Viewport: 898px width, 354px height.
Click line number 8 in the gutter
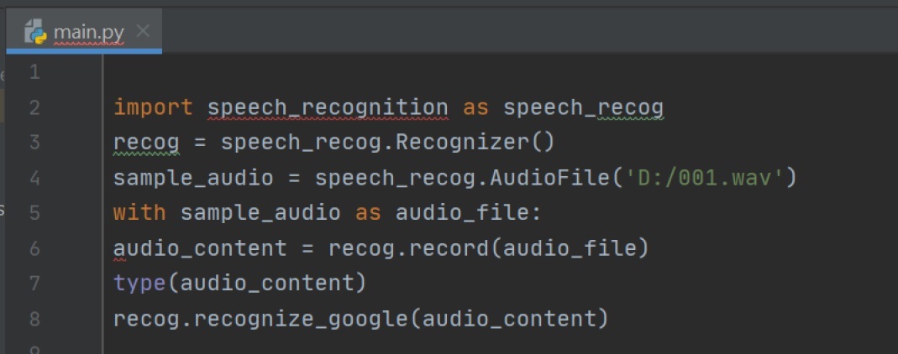point(34,318)
